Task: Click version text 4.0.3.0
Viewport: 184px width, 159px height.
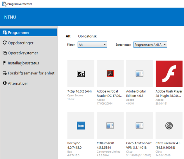Action: (130, 103)
